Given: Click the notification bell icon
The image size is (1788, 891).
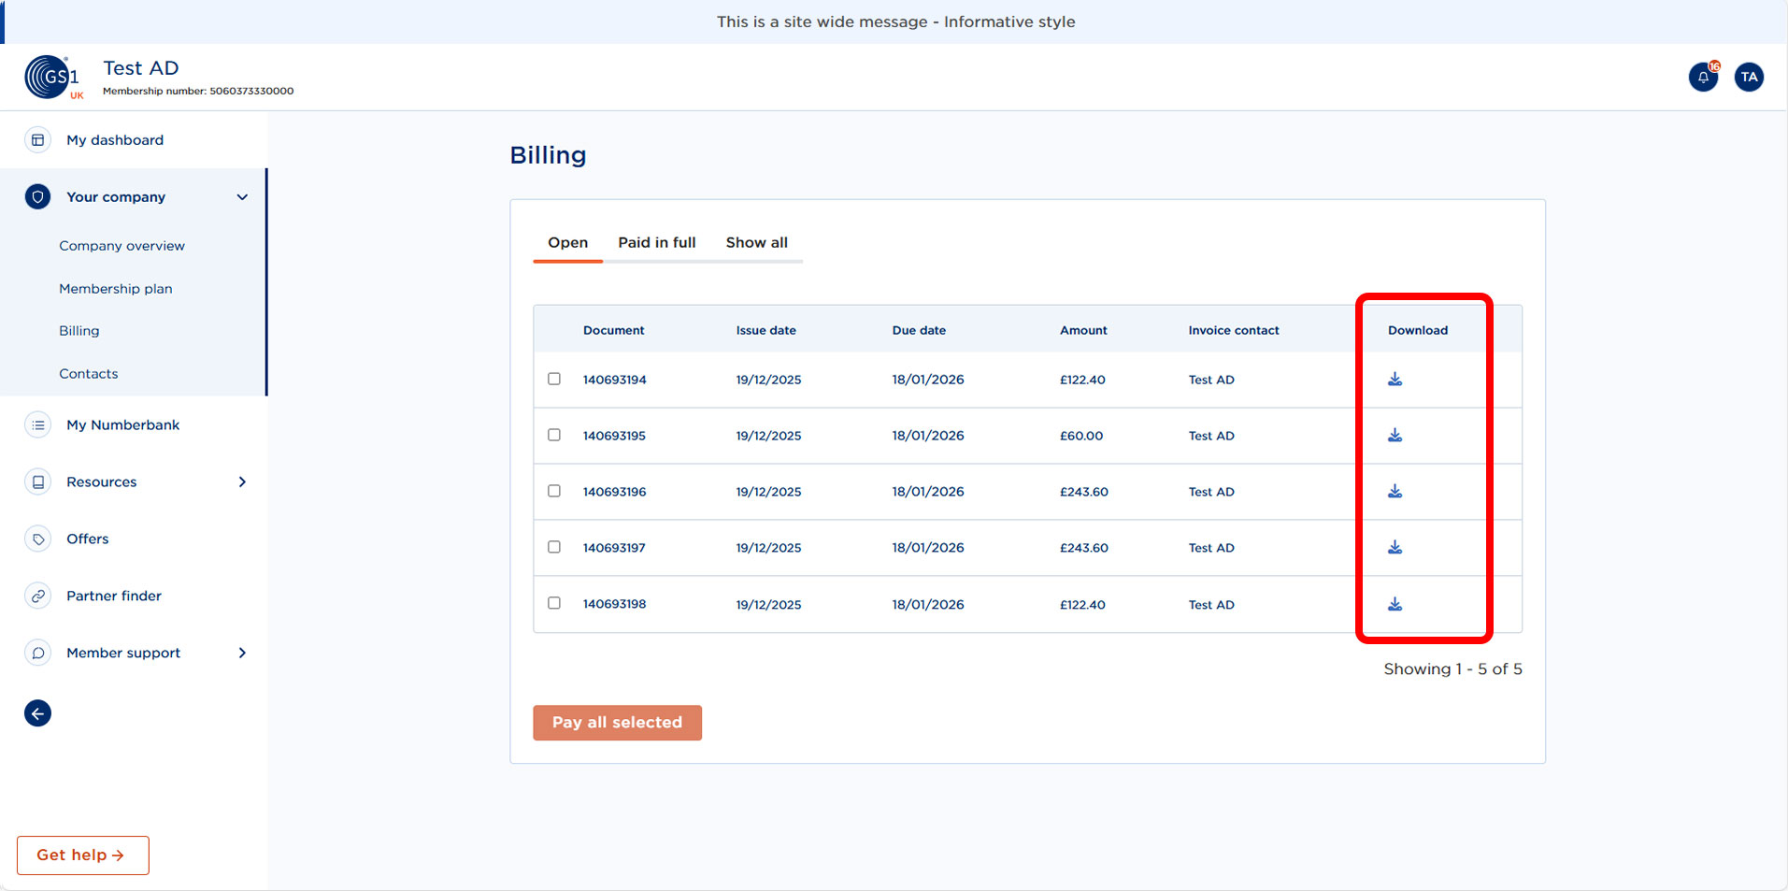Looking at the screenshot, I should pyautogui.click(x=1703, y=77).
